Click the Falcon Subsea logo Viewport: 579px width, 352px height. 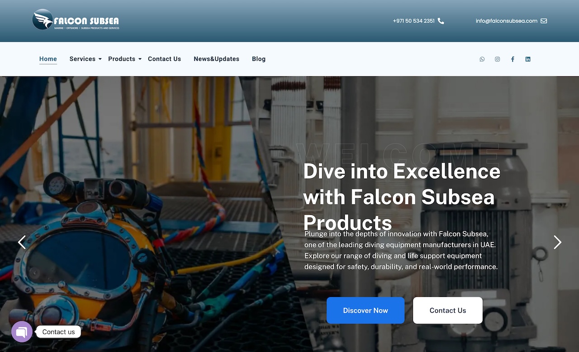click(76, 20)
